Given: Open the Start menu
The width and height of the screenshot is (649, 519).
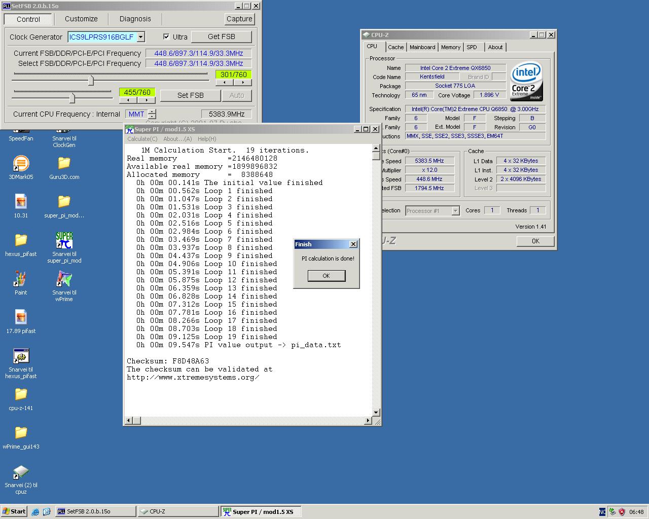Looking at the screenshot, I should point(14,511).
